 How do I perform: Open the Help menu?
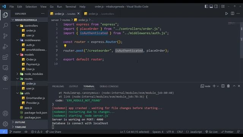tap(82, 6)
